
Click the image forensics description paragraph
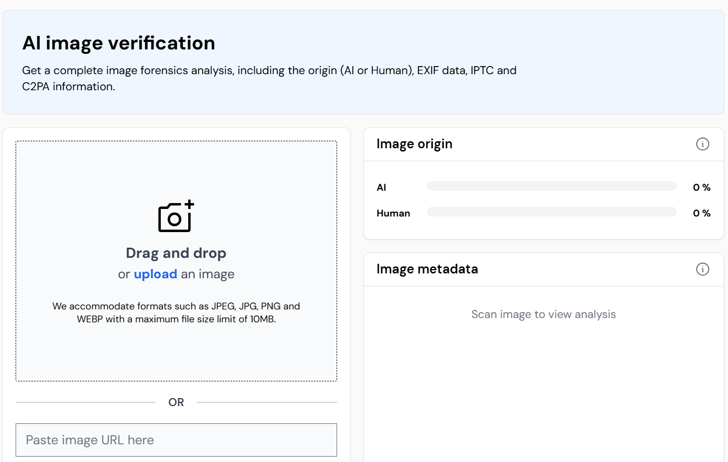click(x=269, y=78)
